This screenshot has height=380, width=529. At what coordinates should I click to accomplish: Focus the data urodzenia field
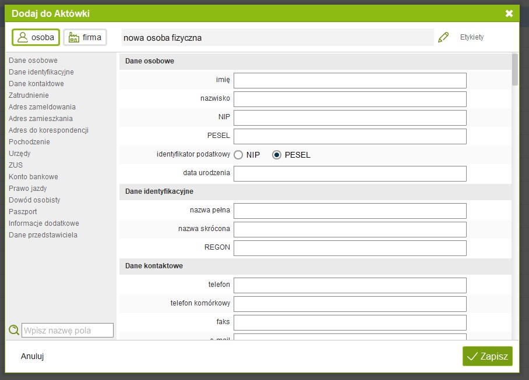(350, 173)
